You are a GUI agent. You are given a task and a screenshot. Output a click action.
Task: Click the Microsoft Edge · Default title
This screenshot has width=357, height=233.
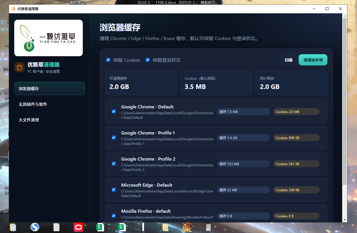tap(147, 185)
